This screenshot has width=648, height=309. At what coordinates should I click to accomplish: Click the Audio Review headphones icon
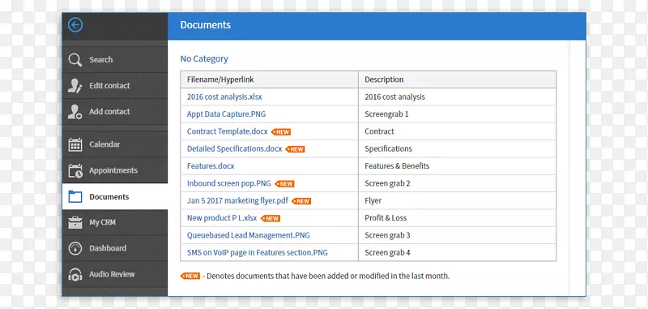click(75, 274)
